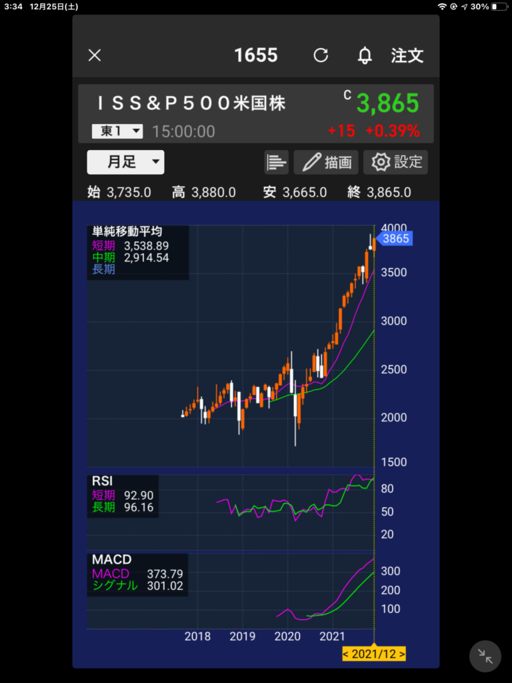
Task: Tap the Wi-Fi icon in status bar
Action: pyautogui.click(x=441, y=7)
